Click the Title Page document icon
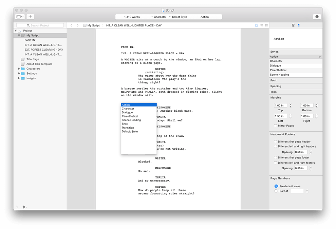The width and height of the screenshot is (336, 229). click(23, 59)
